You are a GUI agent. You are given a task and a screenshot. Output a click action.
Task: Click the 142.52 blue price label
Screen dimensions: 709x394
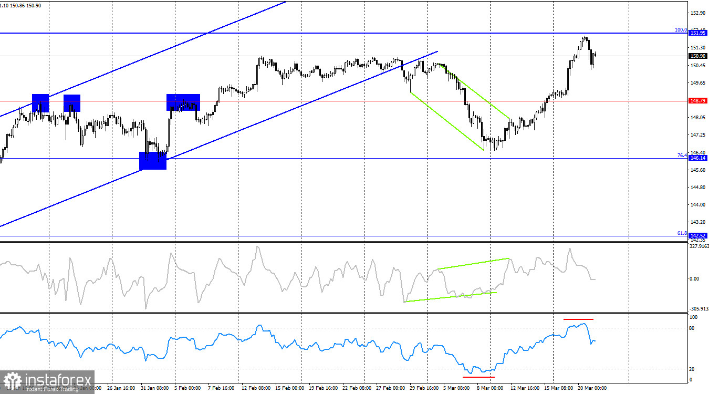pos(697,235)
